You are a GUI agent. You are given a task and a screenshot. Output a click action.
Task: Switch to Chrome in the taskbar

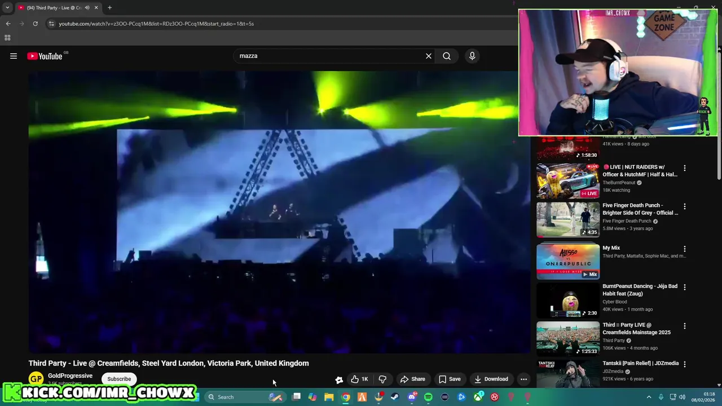click(346, 397)
